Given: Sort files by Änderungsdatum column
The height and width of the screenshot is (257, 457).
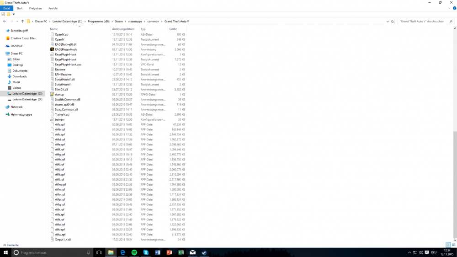Looking at the screenshot, I should [x=123, y=29].
